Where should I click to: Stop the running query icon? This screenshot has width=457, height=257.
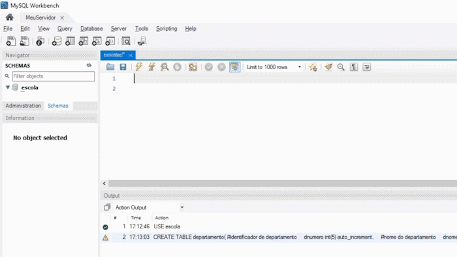pyautogui.click(x=177, y=67)
